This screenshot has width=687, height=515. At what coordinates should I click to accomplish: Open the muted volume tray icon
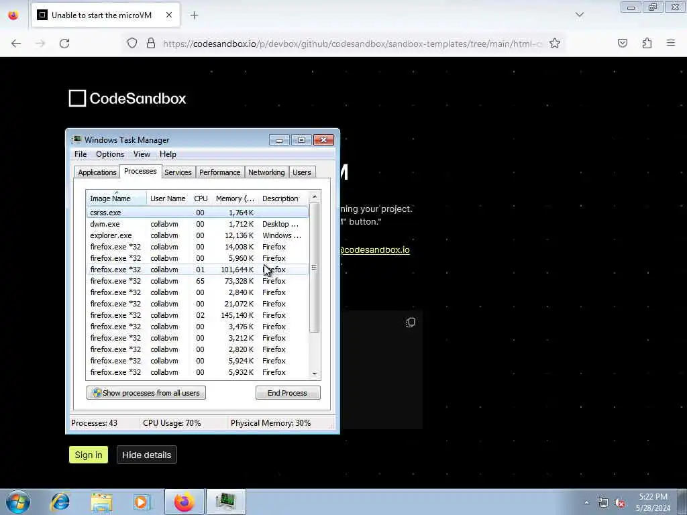click(x=619, y=502)
